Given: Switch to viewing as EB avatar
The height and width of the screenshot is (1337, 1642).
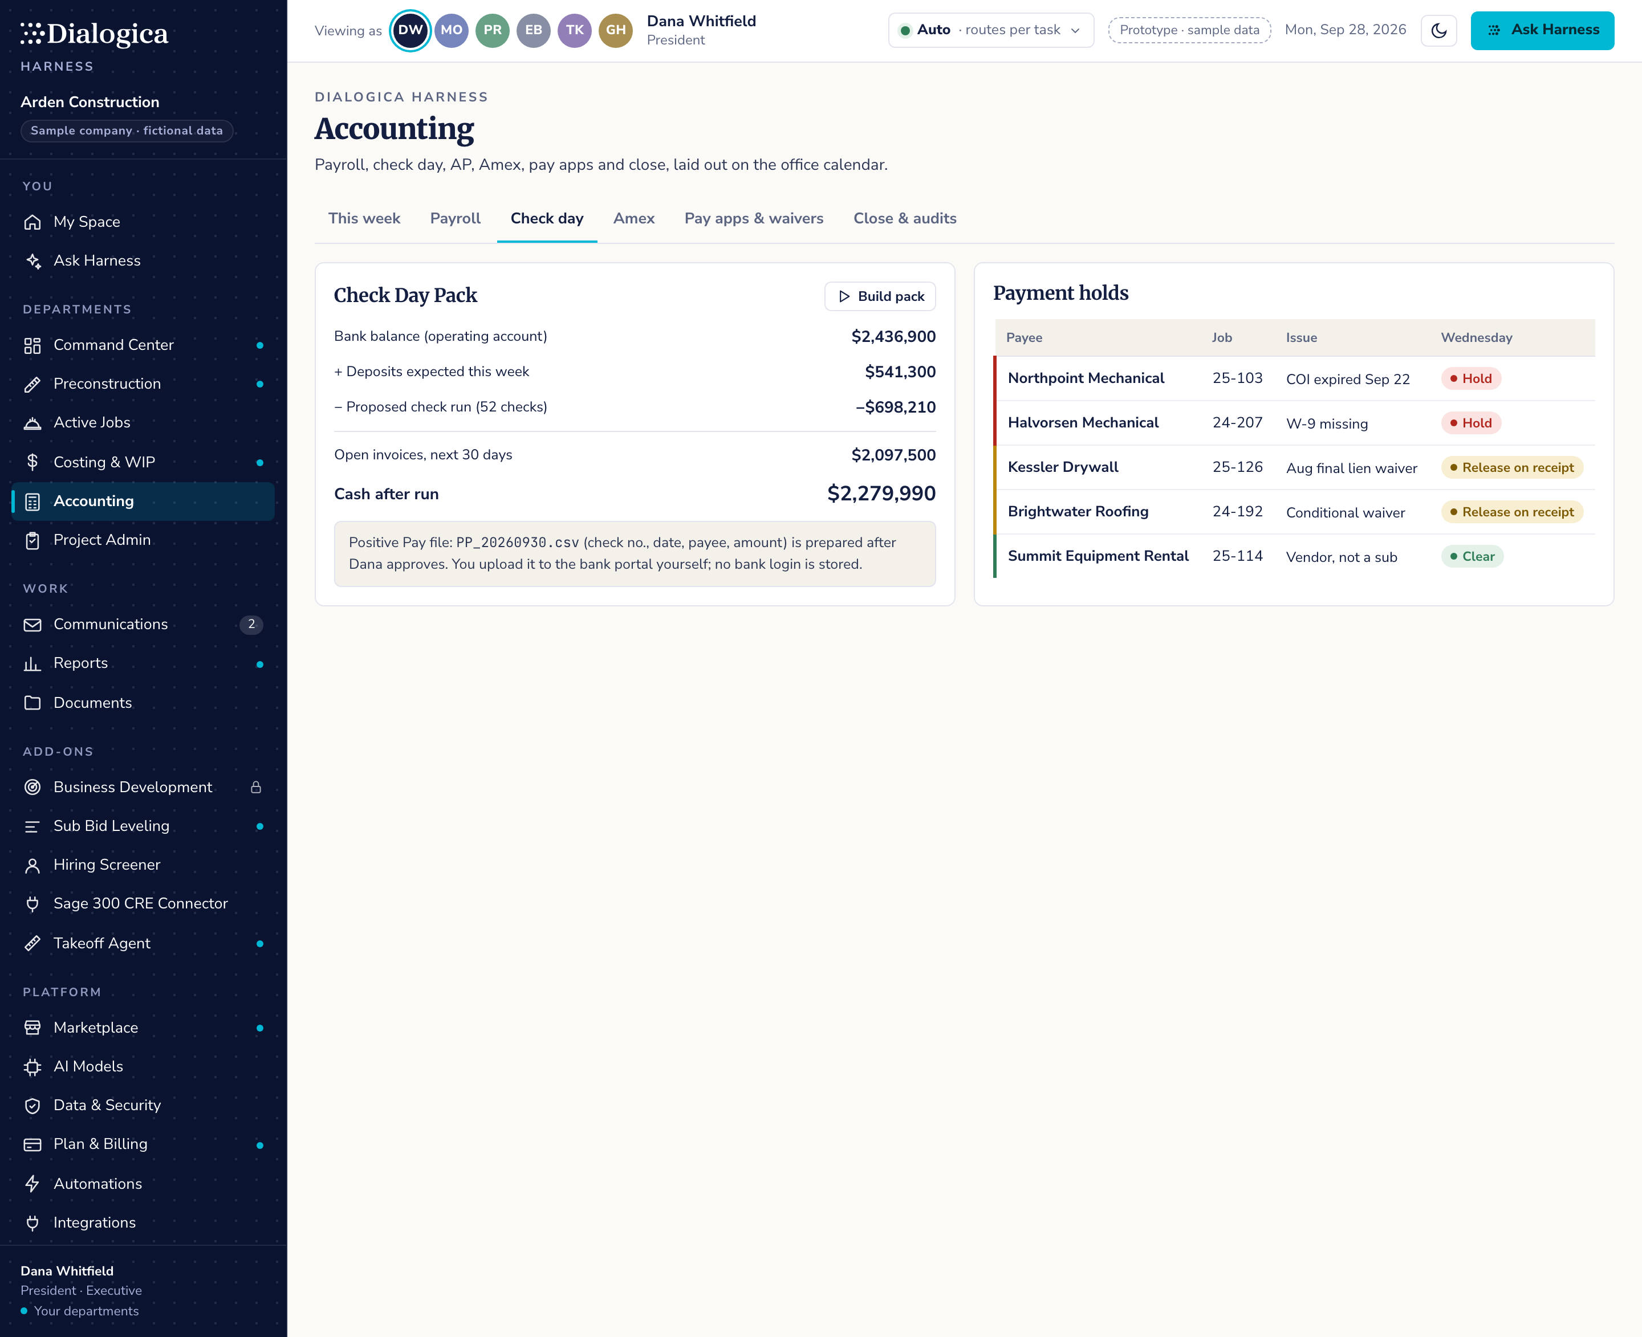Looking at the screenshot, I should pyautogui.click(x=533, y=31).
